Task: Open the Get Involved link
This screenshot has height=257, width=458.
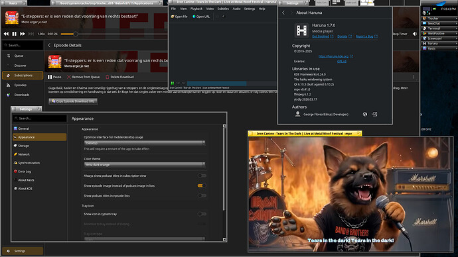Action: [323, 36]
